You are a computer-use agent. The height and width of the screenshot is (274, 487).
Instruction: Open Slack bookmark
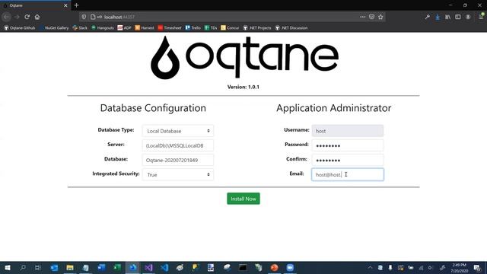pyautogui.click(x=80, y=28)
